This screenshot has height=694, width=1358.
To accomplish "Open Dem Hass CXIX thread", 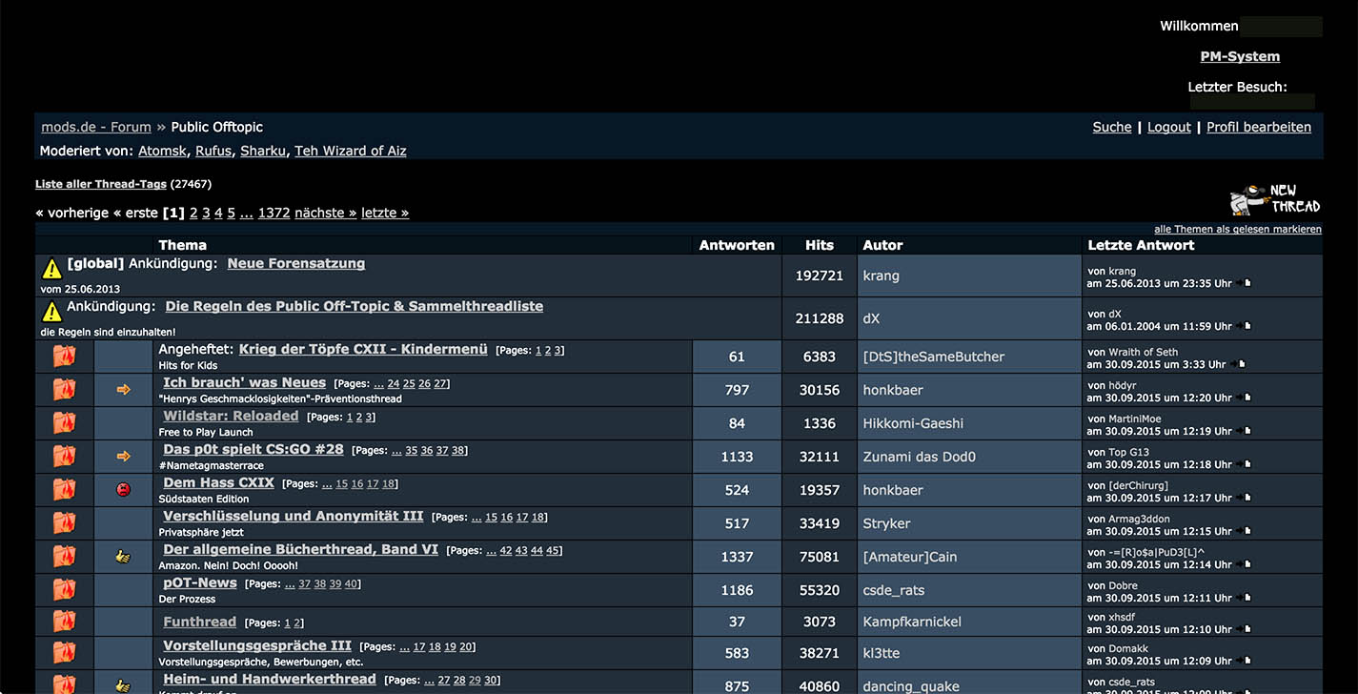I will 218,482.
